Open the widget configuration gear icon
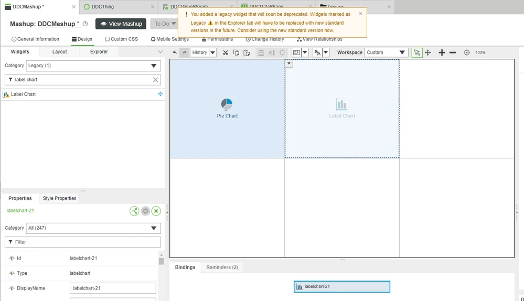The width and height of the screenshot is (524, 301). [145, 211]
